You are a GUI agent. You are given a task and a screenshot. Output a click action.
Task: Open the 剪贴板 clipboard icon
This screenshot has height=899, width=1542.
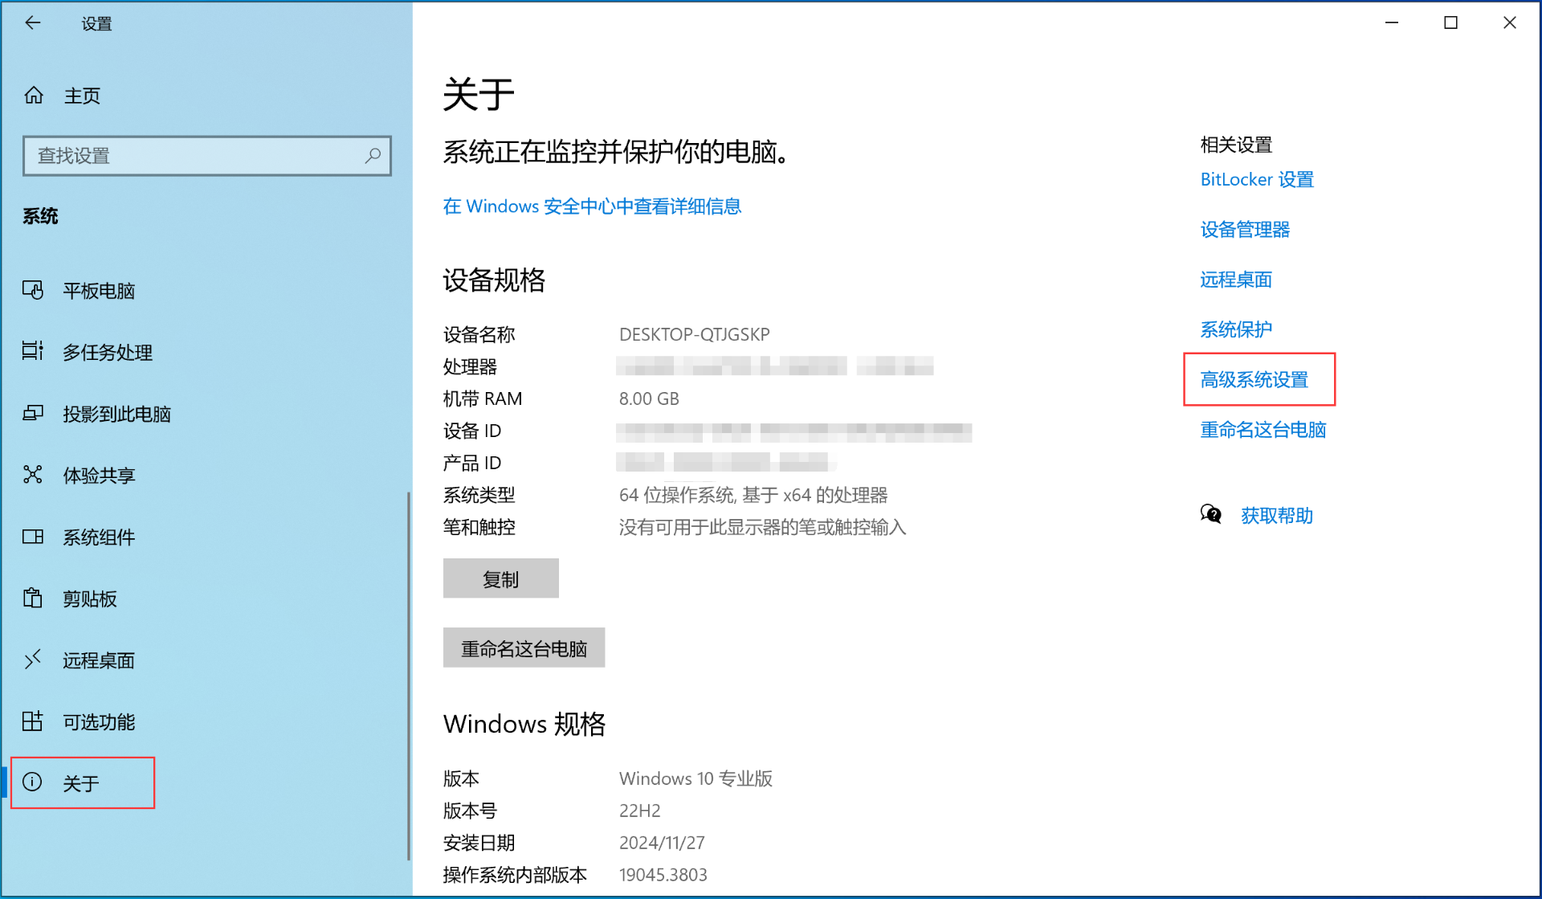(x=33, y=599)
